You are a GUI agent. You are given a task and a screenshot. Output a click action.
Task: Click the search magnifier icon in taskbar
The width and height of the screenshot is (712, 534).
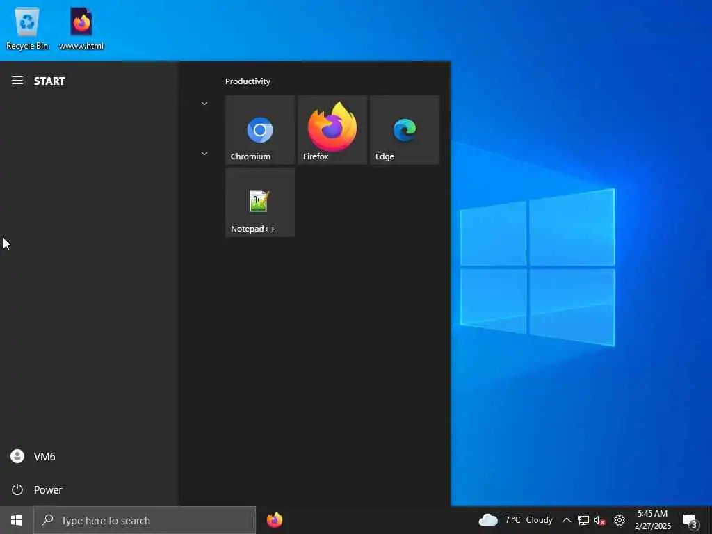pyautogui.click(x=47, y=519)
